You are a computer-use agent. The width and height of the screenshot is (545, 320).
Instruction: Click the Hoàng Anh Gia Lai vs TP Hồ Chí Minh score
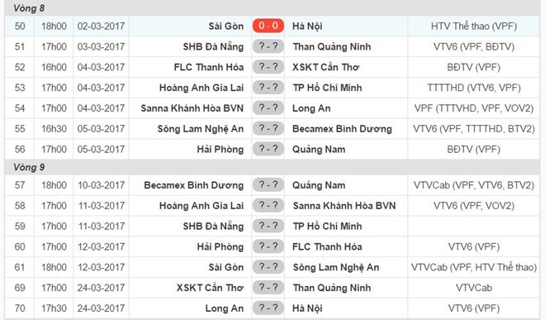(x=268, y=88)
